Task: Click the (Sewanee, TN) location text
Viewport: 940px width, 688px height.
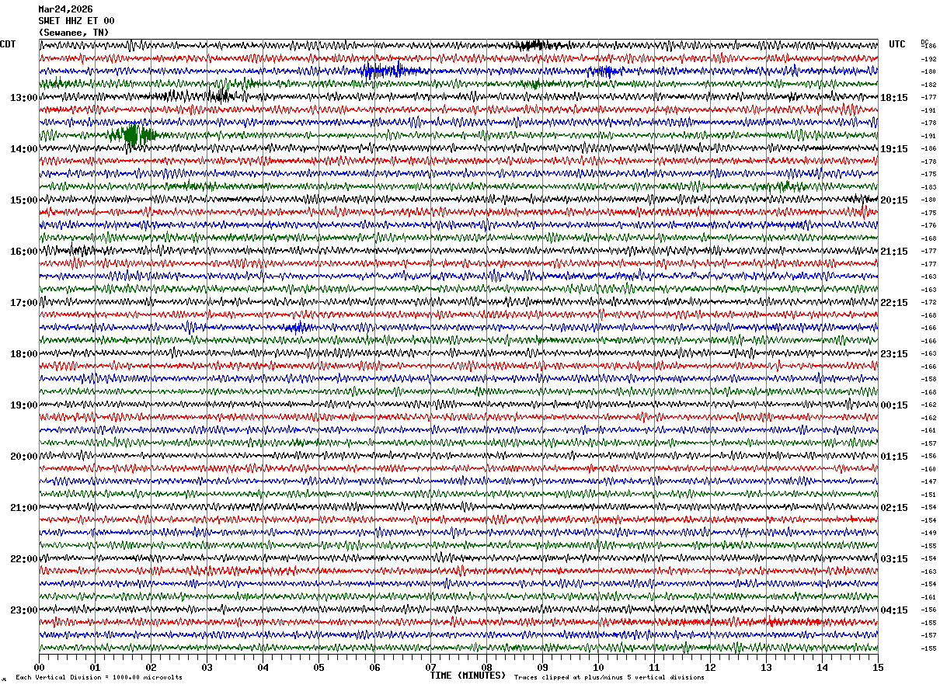Action: point(74,33)
